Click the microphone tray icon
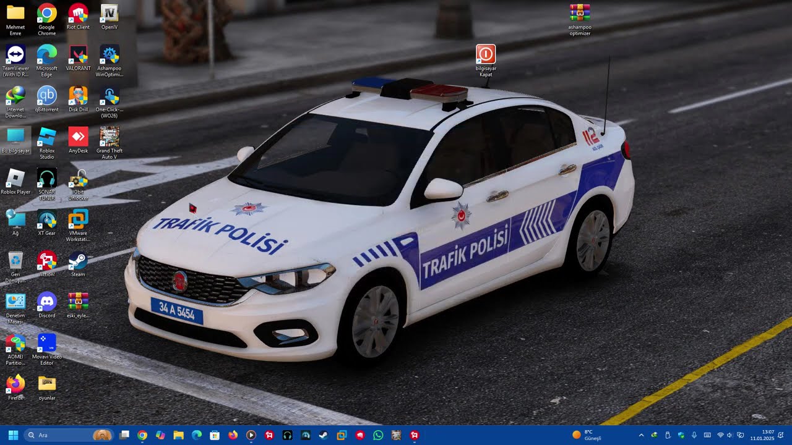 [694, 435]
